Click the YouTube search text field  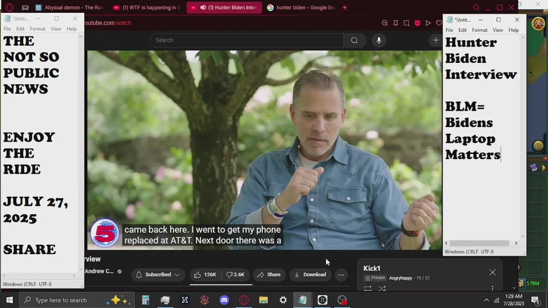point(246,40)
